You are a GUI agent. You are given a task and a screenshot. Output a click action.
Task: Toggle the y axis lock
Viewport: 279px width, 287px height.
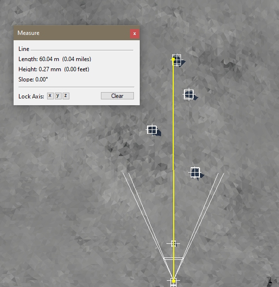pos(58,96)
